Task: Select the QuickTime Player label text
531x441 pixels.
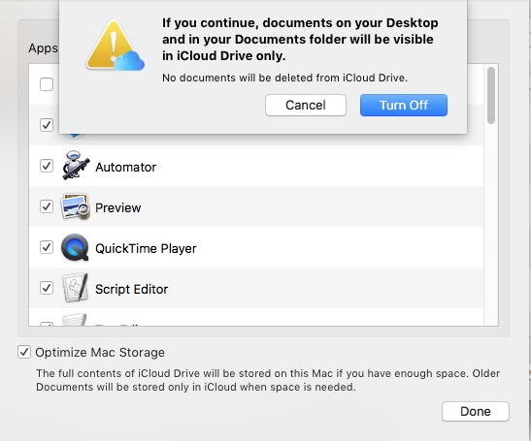Action: point(146,248)
